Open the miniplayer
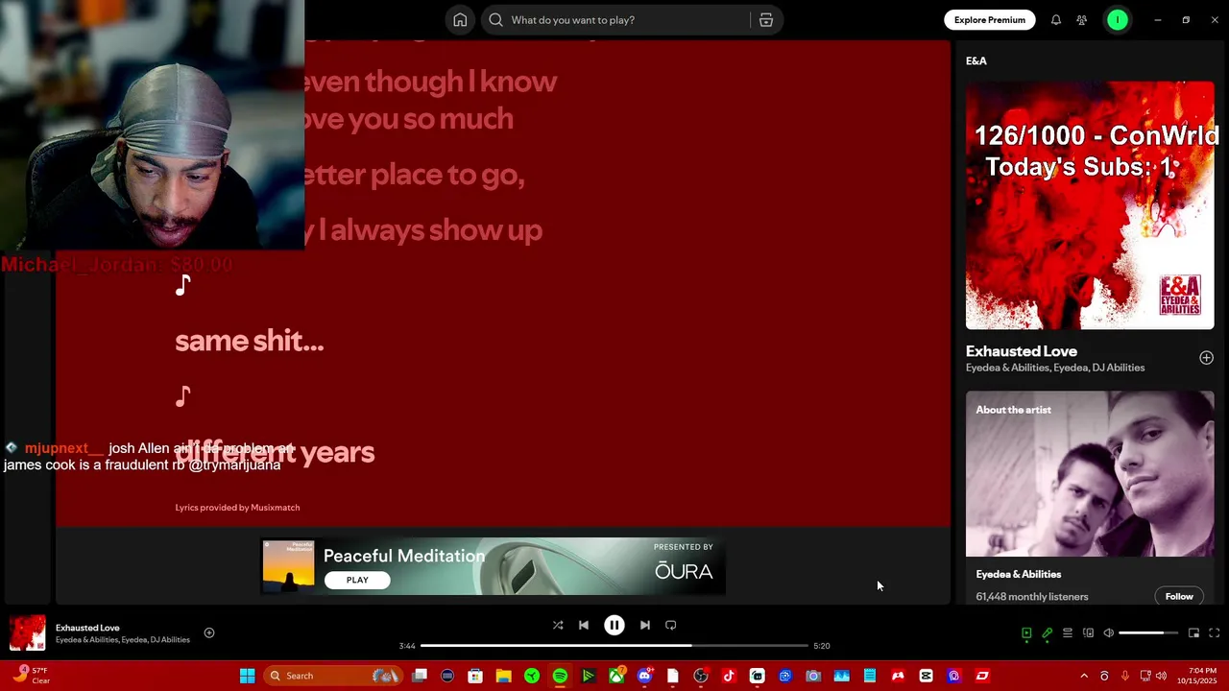 [x=1193, y=633]
